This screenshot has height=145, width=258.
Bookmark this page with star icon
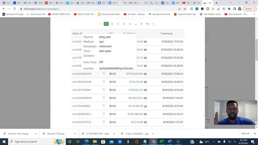(x=185, y=9)
